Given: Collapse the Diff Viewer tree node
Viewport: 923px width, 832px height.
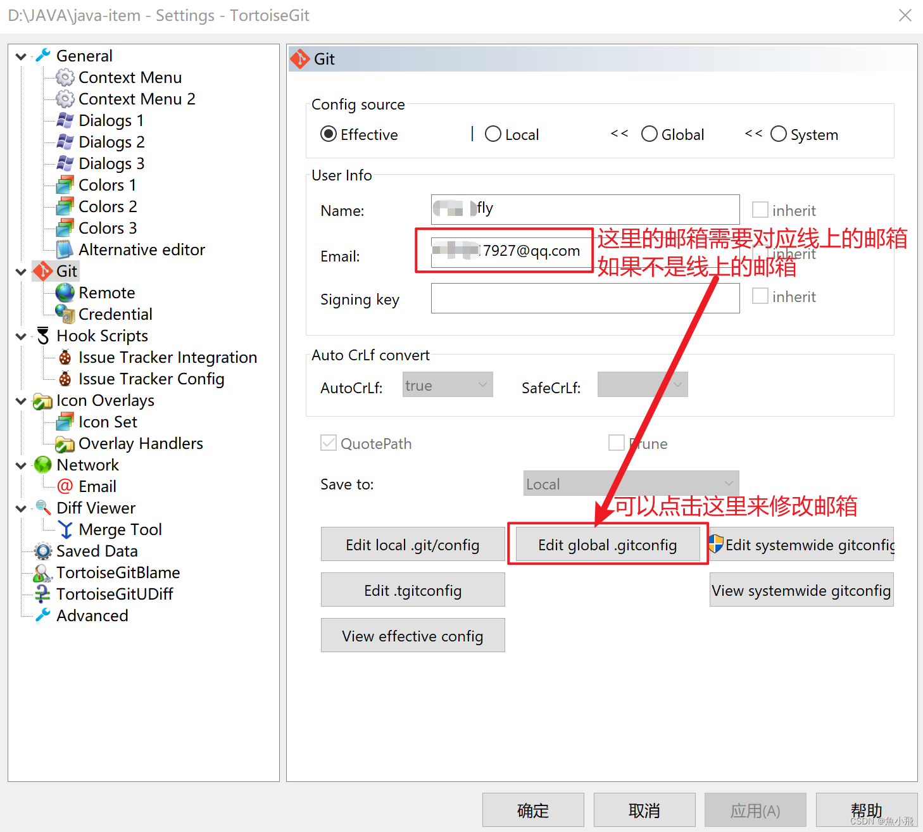Looking at the screenshot, I should 21,508.
